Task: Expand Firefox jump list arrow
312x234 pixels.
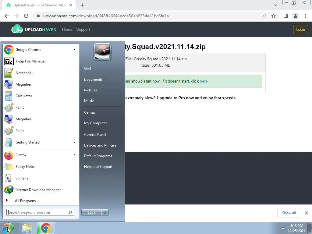Action: (x=74, y=155)
